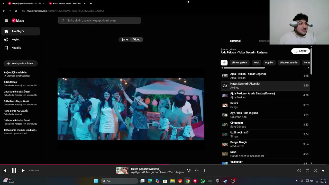
Task: Pause the playing song
Action: [14, 171]
